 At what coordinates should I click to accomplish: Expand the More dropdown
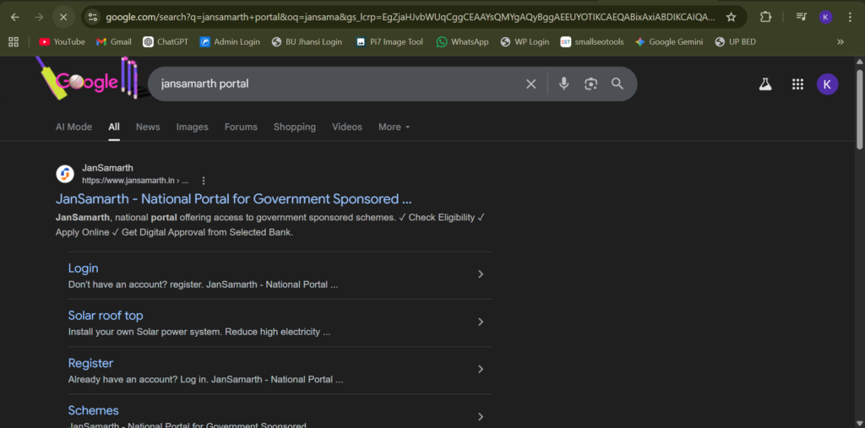(394, 127)
